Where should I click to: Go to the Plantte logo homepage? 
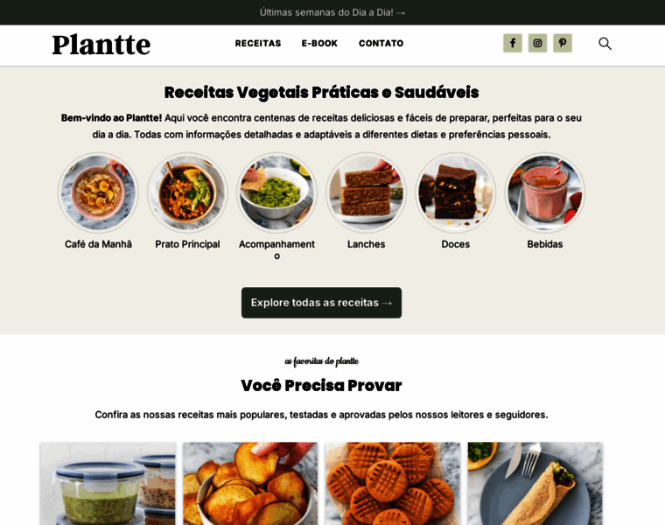101,45
